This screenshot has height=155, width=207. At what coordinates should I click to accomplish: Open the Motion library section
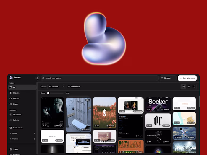coord(22,98)
